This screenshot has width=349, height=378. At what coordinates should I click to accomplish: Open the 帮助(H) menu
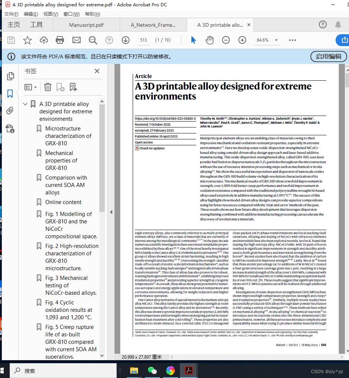93,14
